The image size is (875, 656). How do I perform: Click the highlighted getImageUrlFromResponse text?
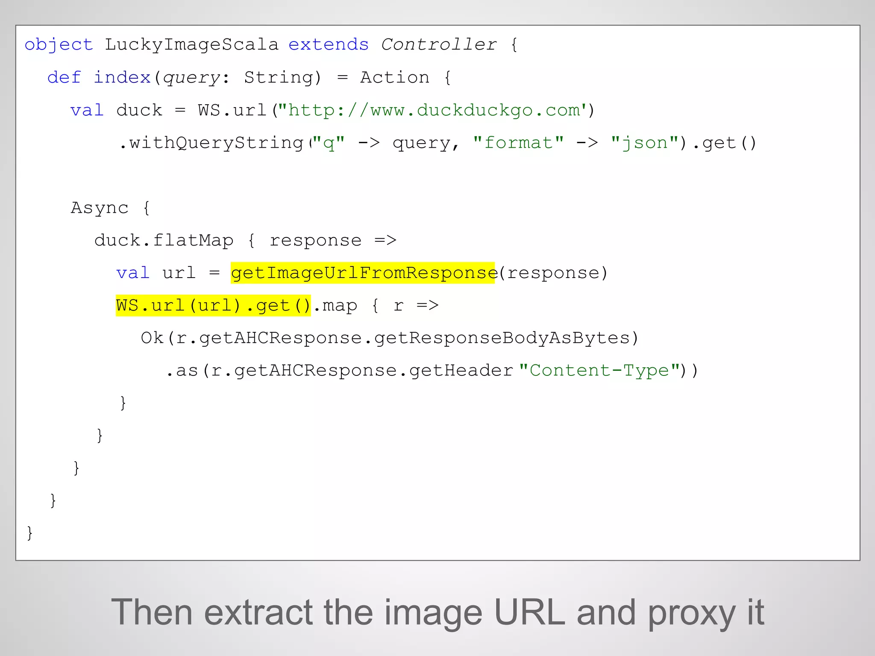[363, 273]
